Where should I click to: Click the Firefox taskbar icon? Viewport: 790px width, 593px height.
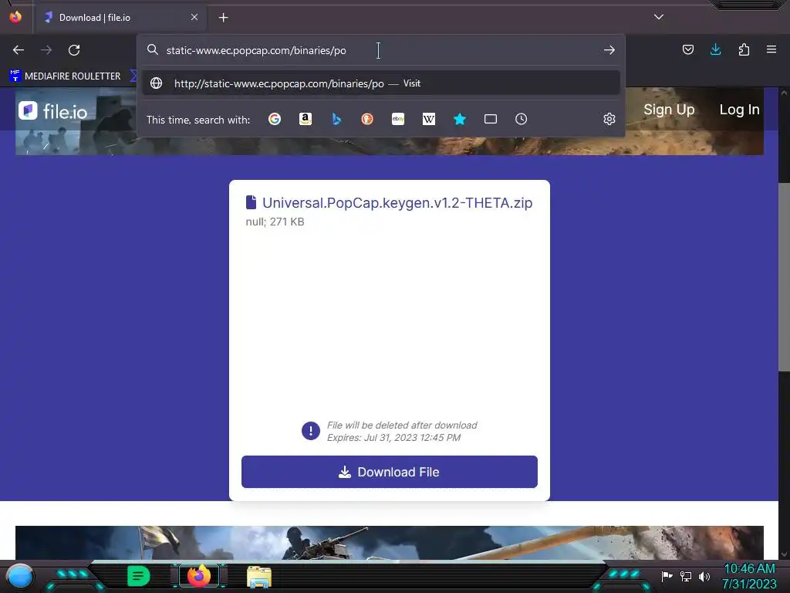click(199, 576)
